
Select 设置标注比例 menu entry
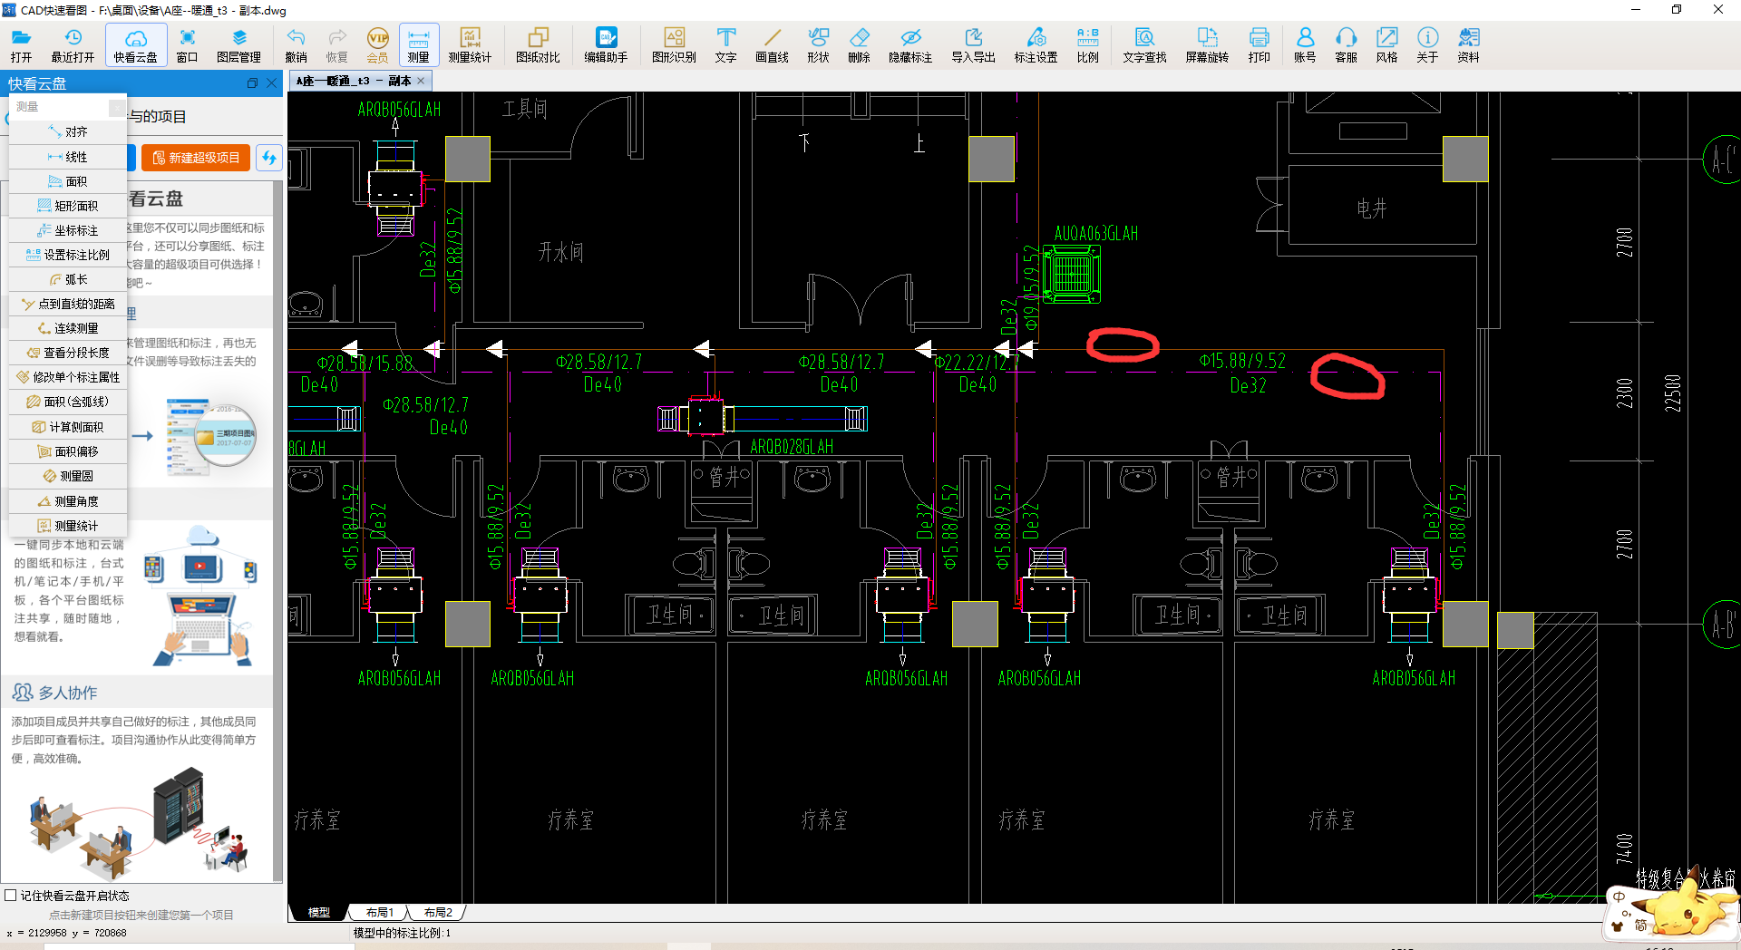click(x=68, y=255)
